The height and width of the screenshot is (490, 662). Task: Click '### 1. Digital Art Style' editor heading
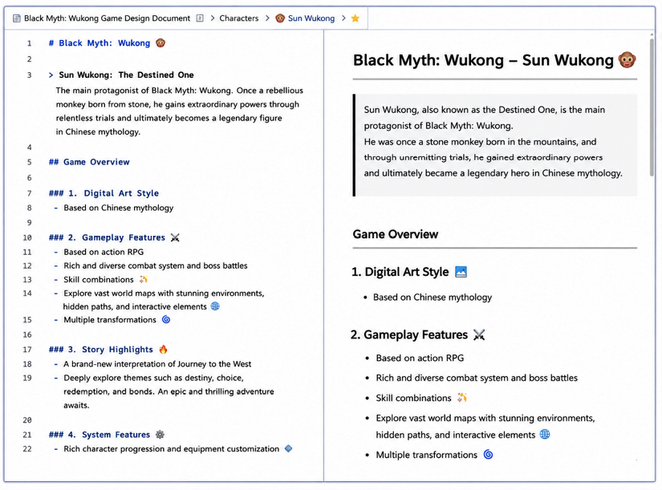104,193
